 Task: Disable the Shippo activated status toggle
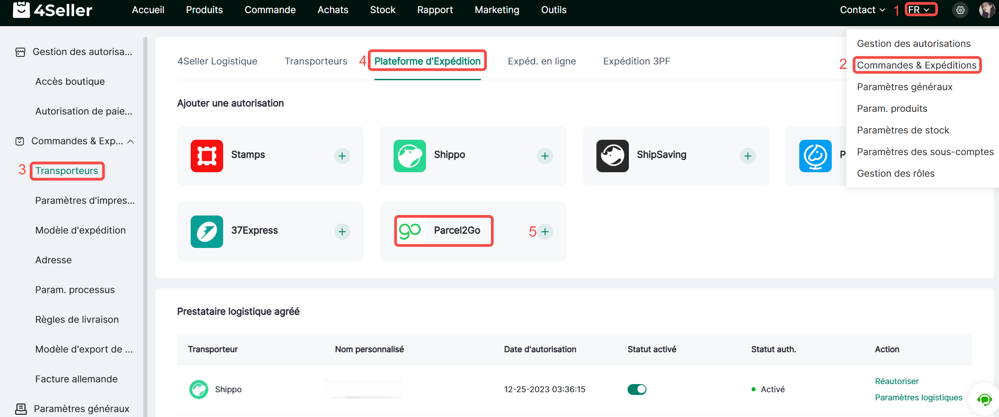[637, 389]
